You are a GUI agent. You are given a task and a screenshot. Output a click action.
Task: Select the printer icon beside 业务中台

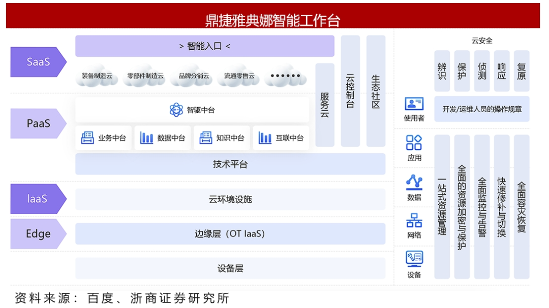click(x=87, y=138)
